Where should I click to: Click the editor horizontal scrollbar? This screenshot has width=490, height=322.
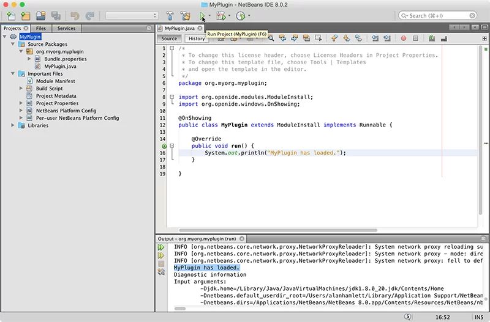[278, 230]
